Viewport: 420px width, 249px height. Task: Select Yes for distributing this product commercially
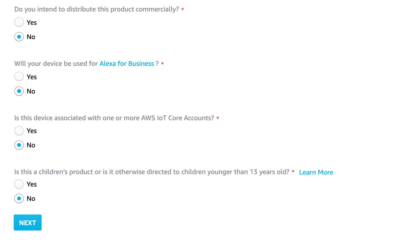click(19, 22)
